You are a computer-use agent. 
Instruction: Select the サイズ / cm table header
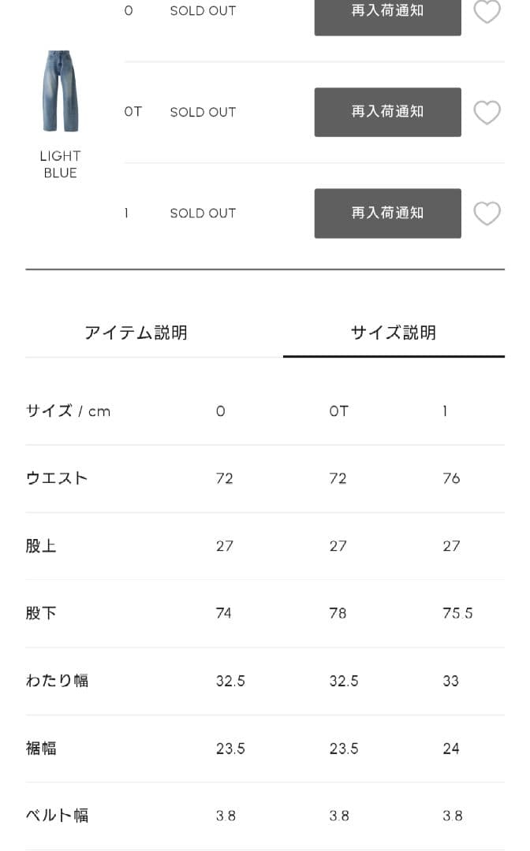68,411
